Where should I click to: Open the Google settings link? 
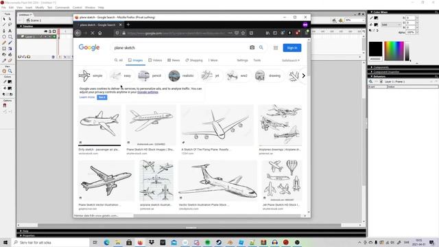147,92
